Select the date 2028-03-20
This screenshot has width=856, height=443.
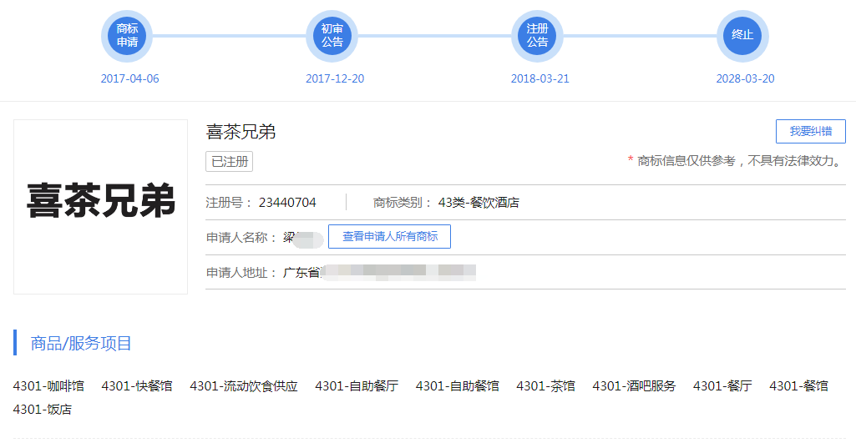click(745, 78)
